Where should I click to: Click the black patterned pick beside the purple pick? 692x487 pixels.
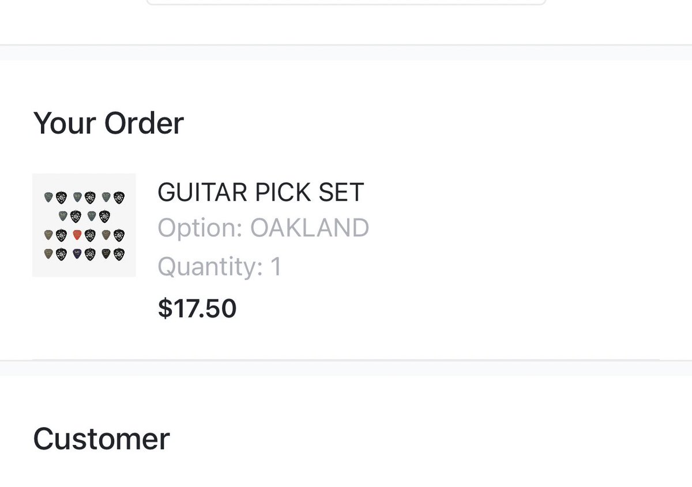(90, 255)
